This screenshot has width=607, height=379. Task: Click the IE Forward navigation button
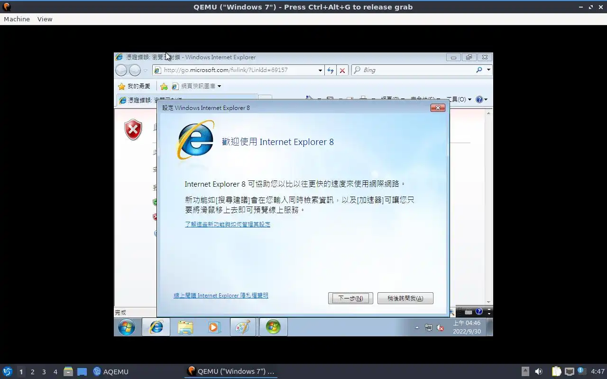tap(135, 70)
